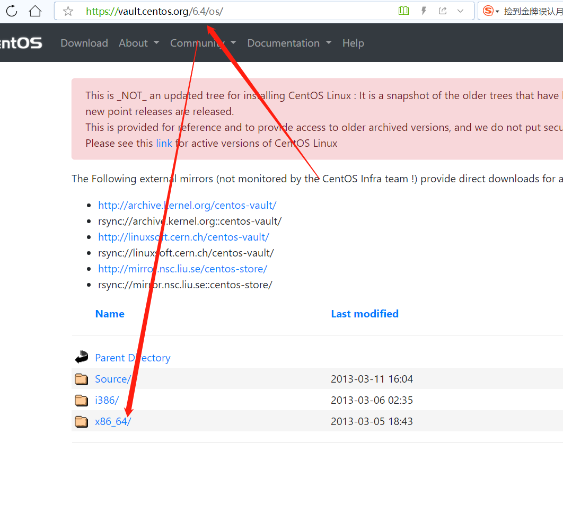The width and height of the screenshot is (563, 505).
Task: Expand the address bar dropdown chevron
Action: (x=460, y=11)
